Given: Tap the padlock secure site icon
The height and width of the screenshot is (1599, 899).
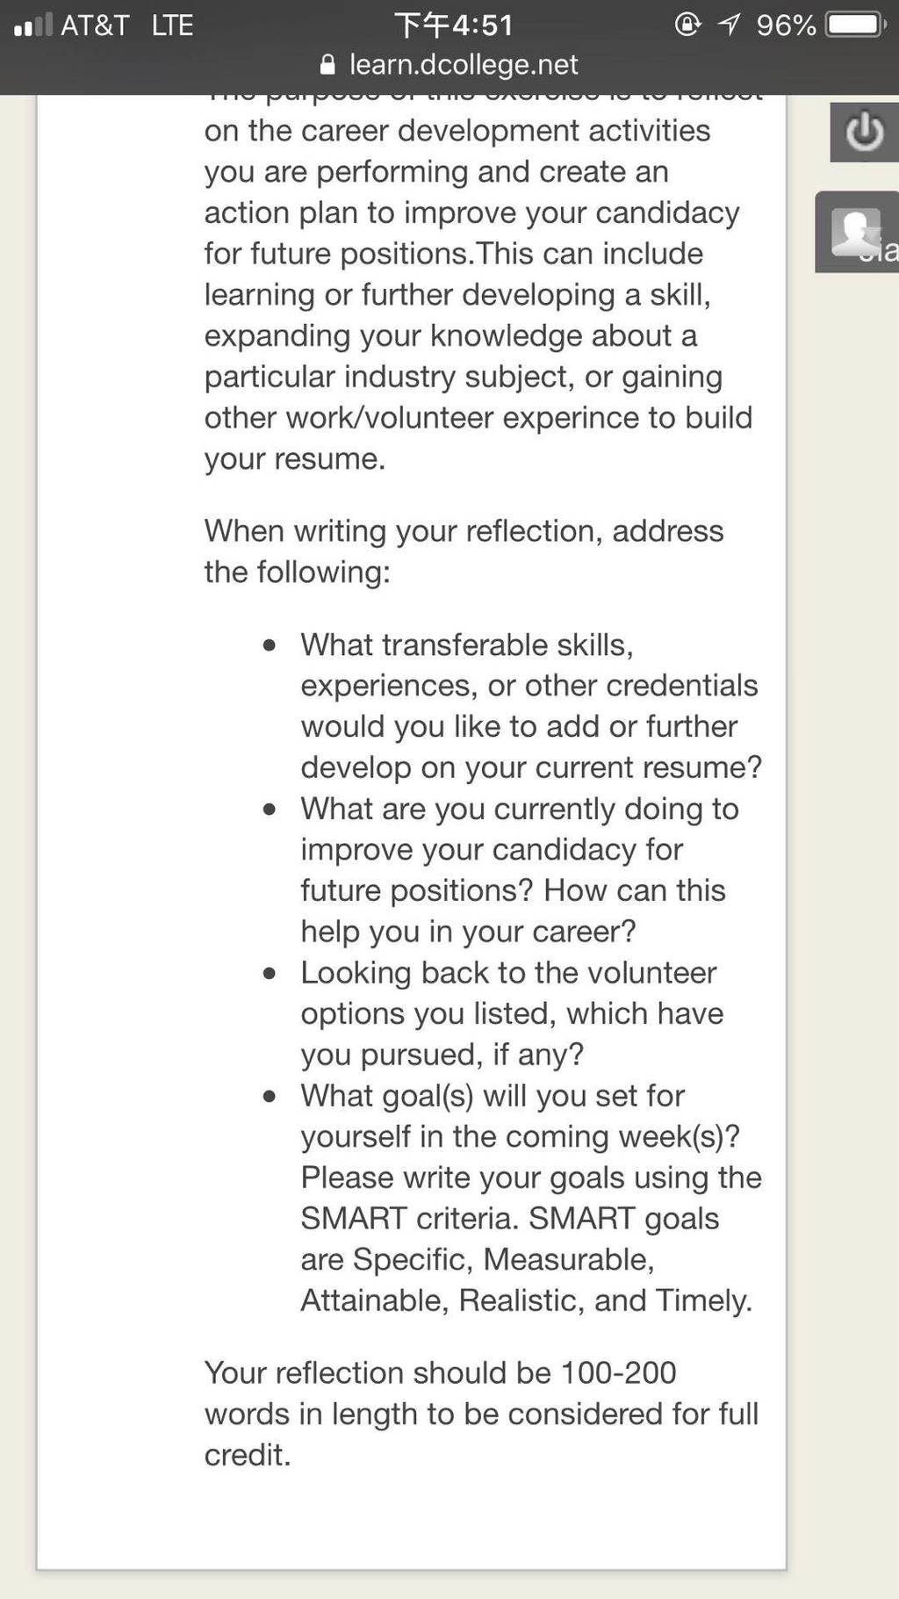Looking at the screenshot, I should pyautogui.click(x=328, y=65).
